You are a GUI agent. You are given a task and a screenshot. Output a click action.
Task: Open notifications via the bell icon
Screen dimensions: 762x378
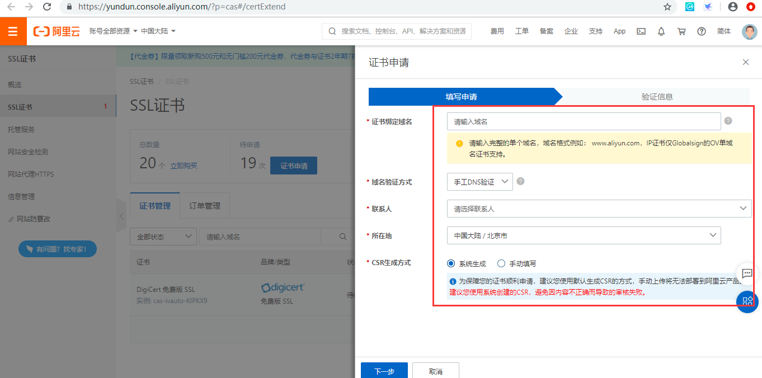(661, 31)
